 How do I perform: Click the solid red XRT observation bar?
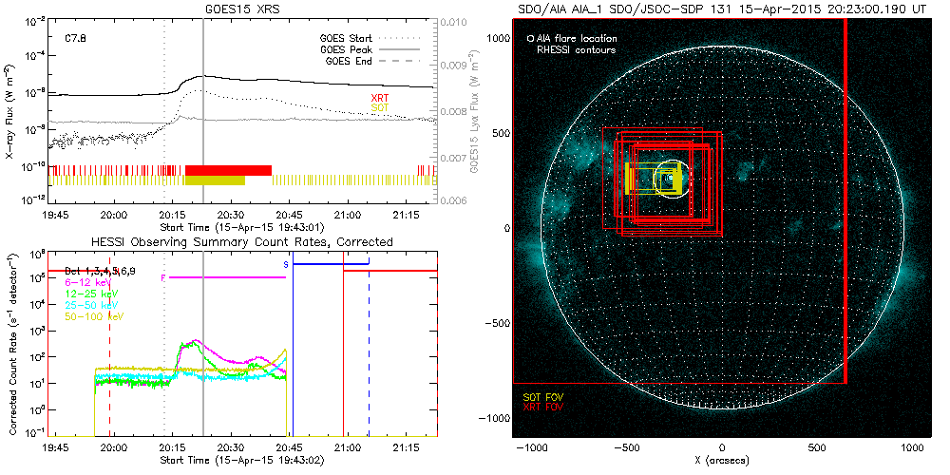[228, 170]
